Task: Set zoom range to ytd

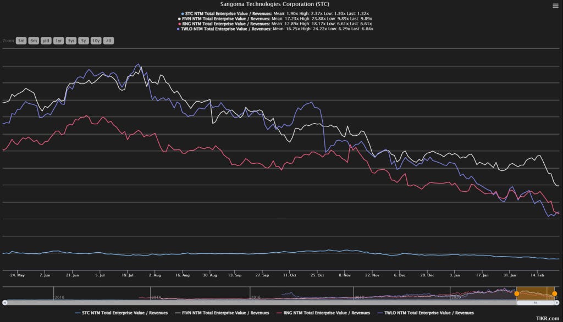Action: point(46,41)
